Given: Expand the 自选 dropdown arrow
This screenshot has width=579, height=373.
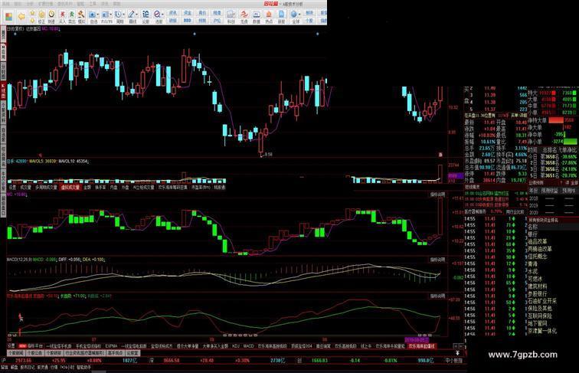Looking at the screenshot, I should (x=98, y=15).
